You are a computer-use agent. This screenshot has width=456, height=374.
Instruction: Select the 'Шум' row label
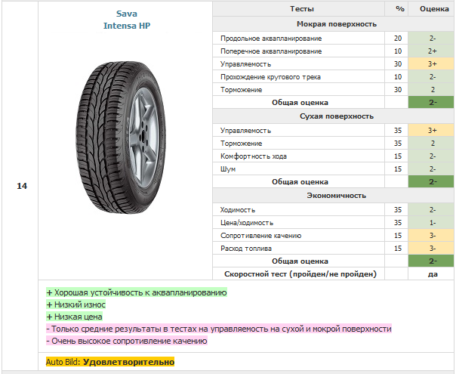click(x=228, y=169)
